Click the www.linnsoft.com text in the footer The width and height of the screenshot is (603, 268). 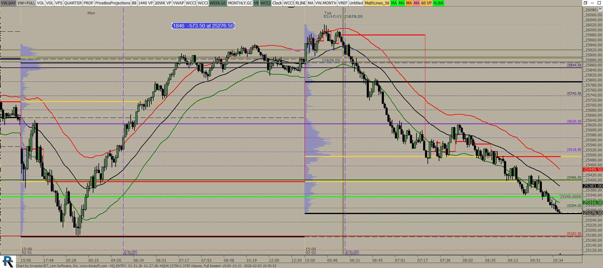click(93, 266)
